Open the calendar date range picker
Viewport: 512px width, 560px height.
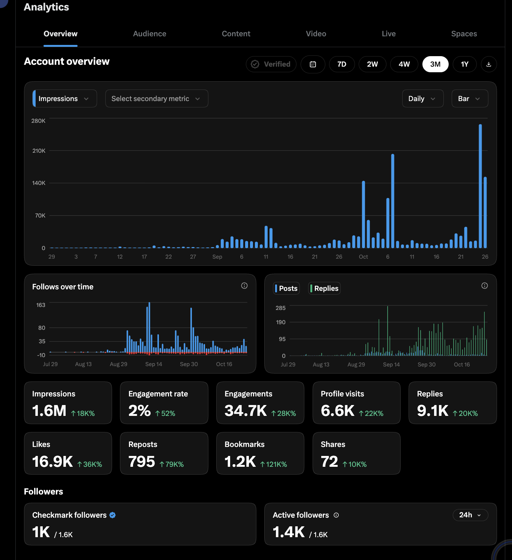point(313,64)
